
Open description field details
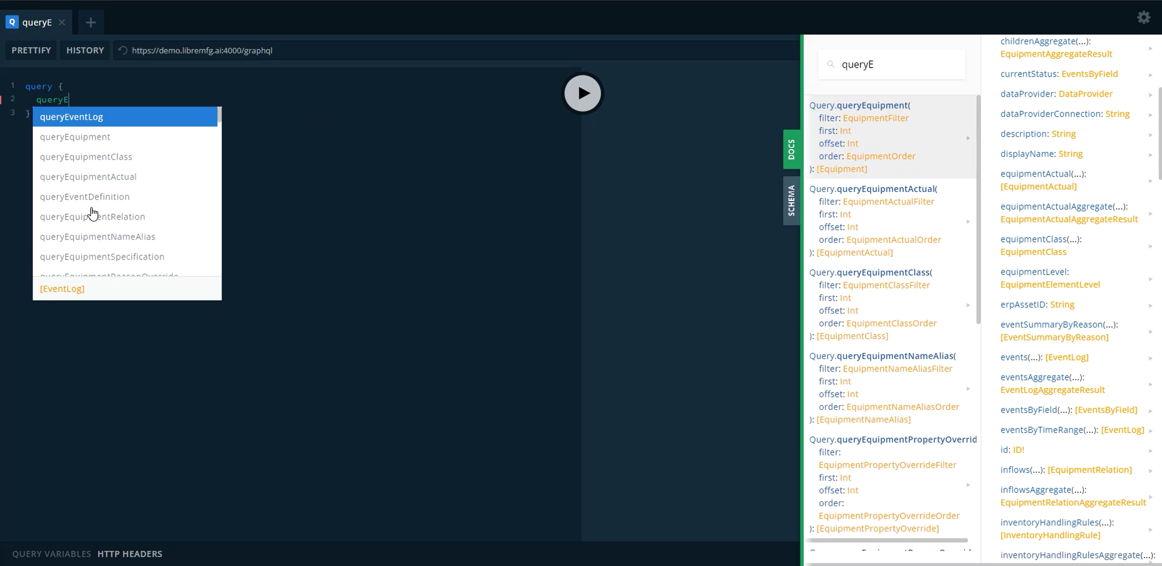tap(1072, 133)
